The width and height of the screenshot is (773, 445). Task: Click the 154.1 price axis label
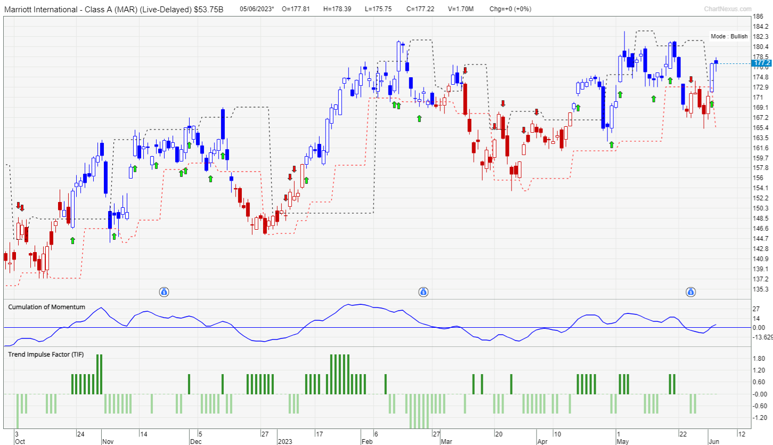point(760,188)
